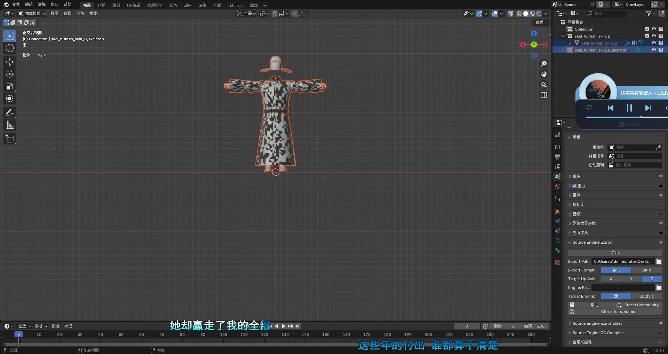Image resolution: width=668 pixels, height=354 pixels.
Task: Hide skel_human_skin_B mesh eye icon
Action: click(x=654, y=43)
